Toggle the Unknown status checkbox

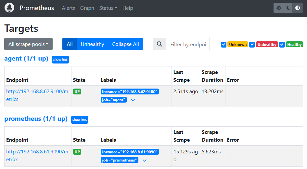pos(224,45)
